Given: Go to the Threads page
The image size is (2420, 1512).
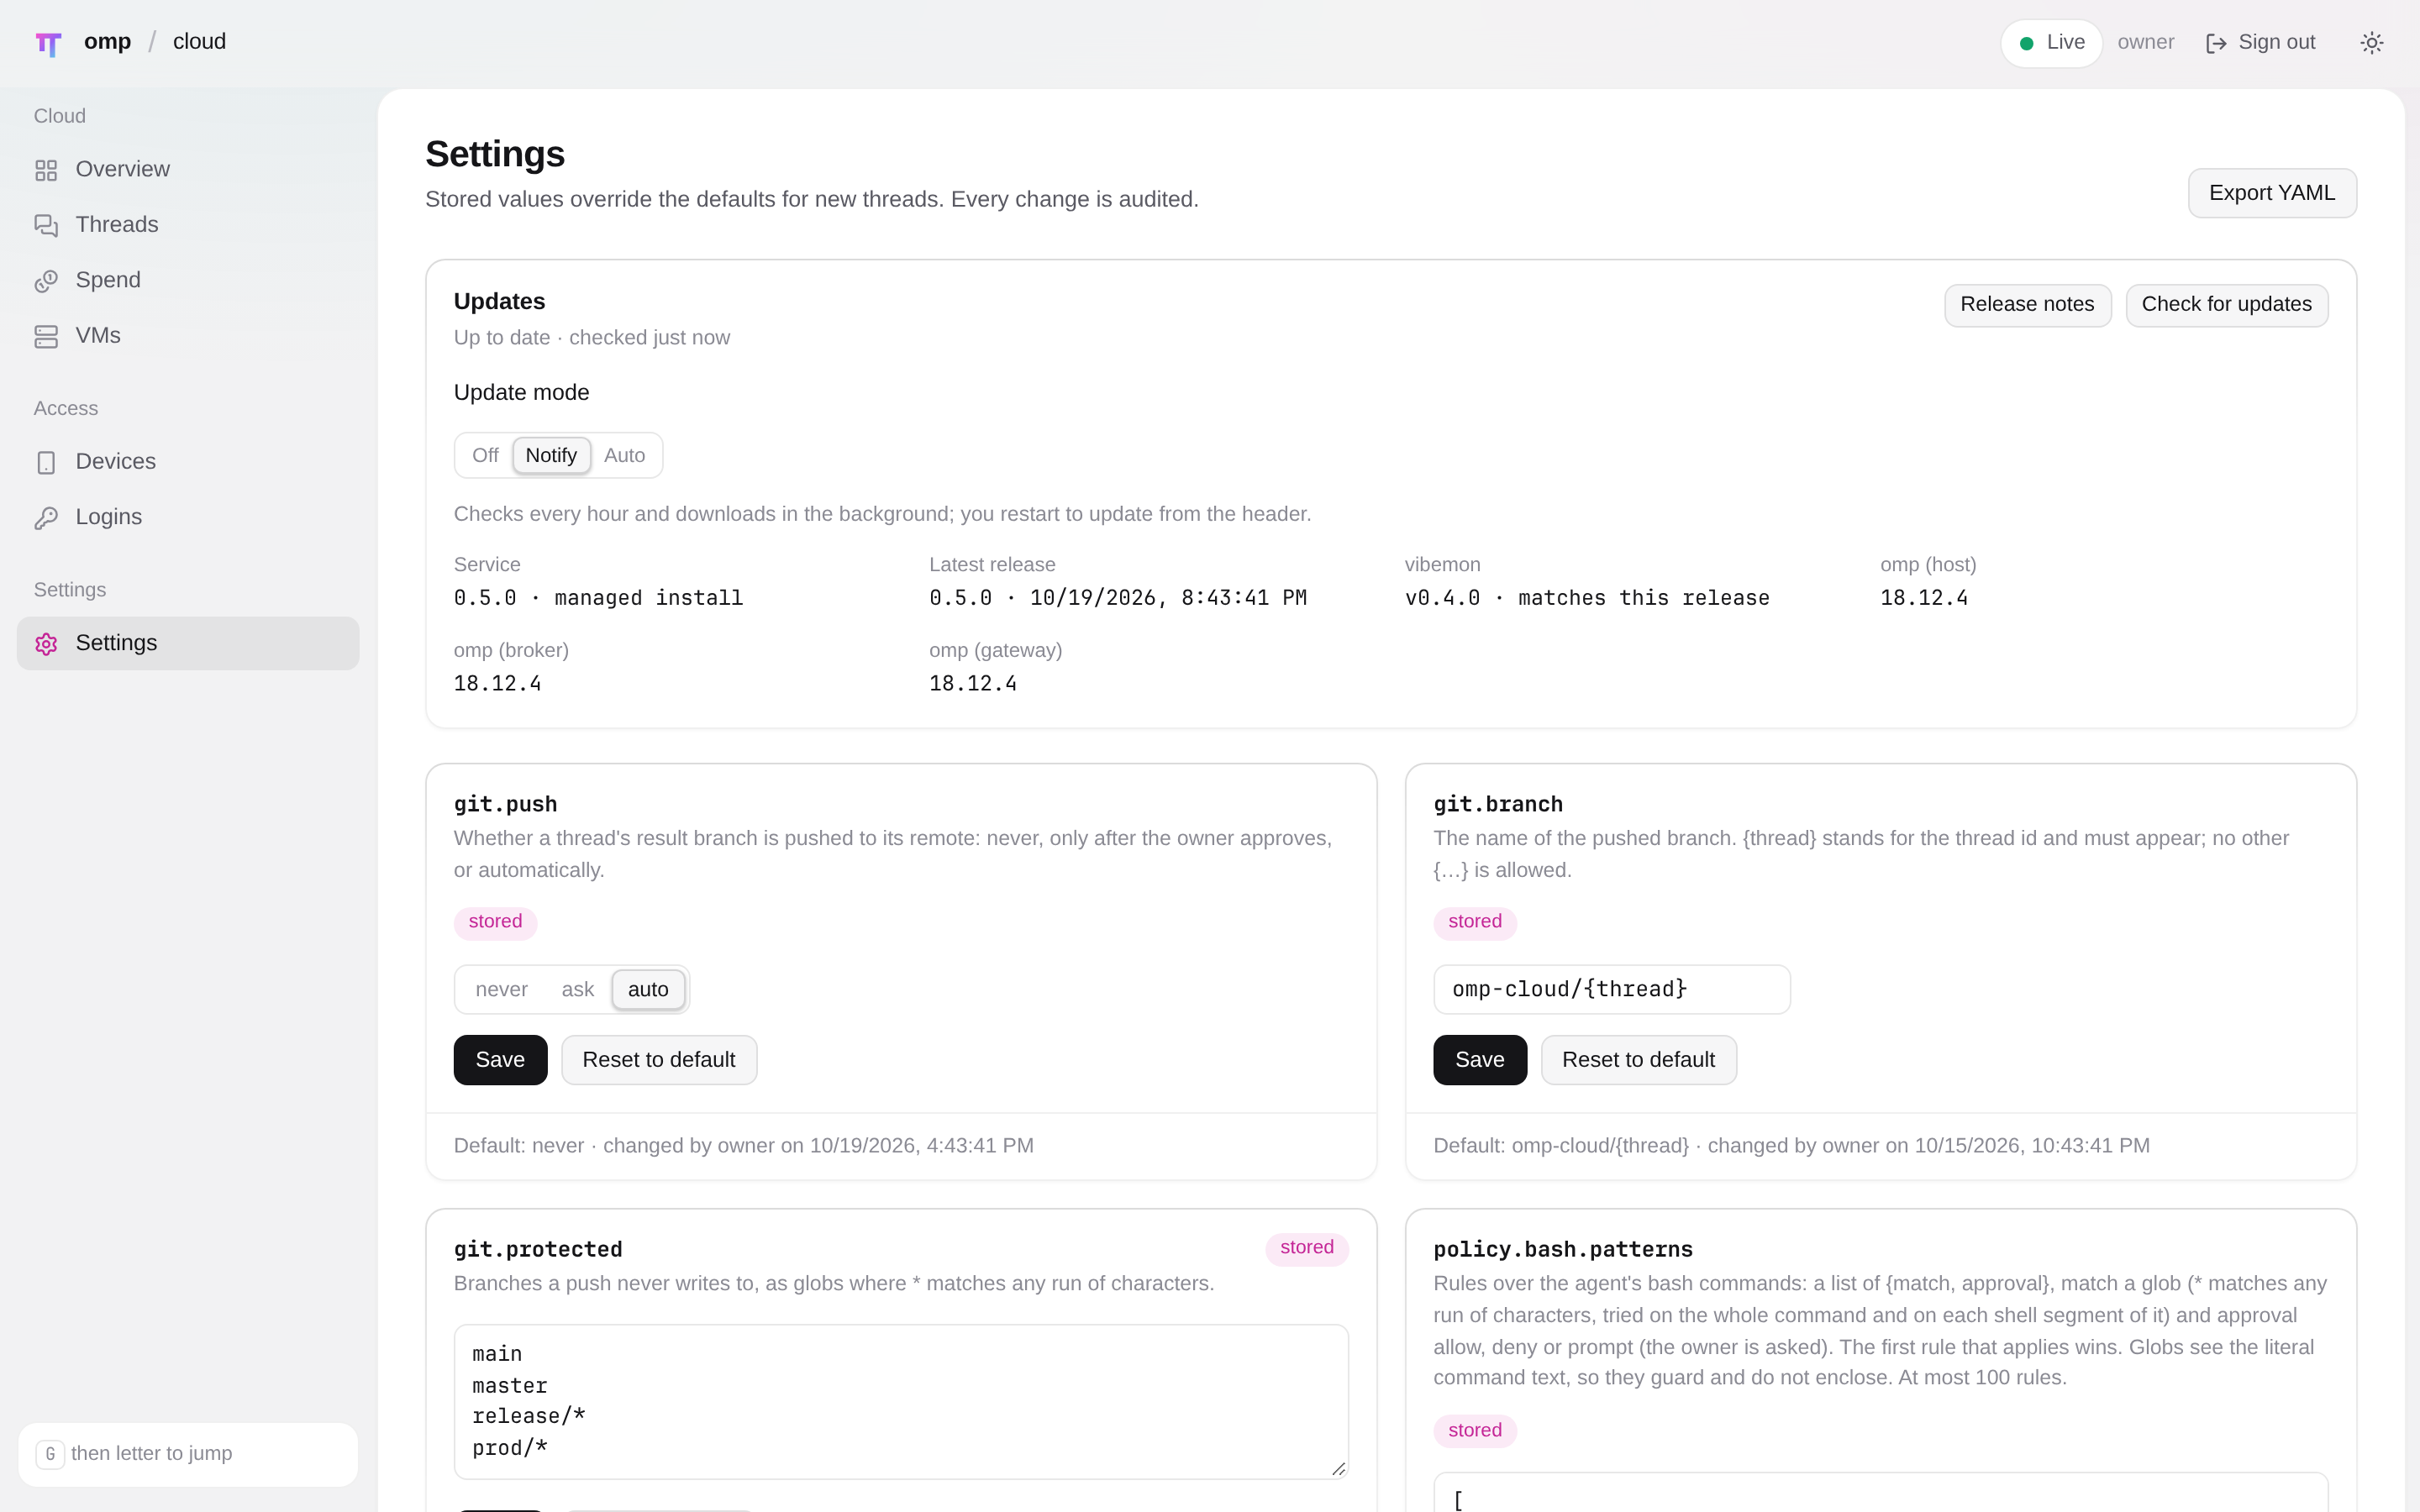Looking at the screenshot, I should [x=188, y=225].
